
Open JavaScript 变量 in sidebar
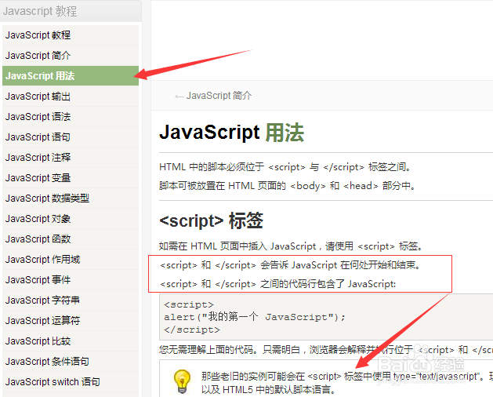point(71,178)
